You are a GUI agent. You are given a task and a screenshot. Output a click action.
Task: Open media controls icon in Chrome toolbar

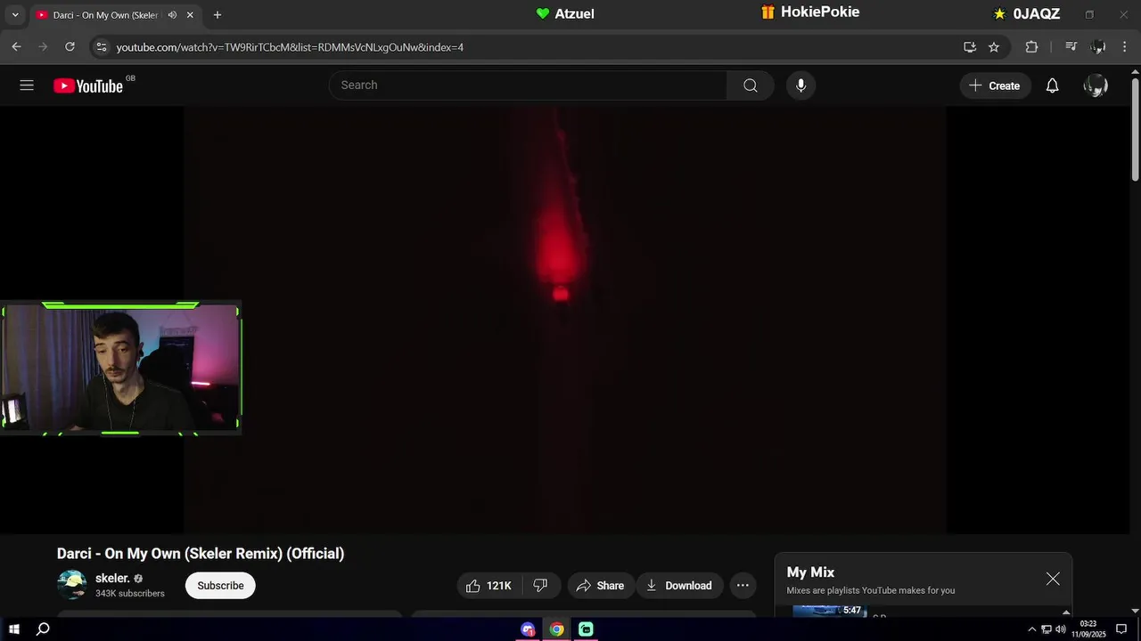(x=1071, y=46)
